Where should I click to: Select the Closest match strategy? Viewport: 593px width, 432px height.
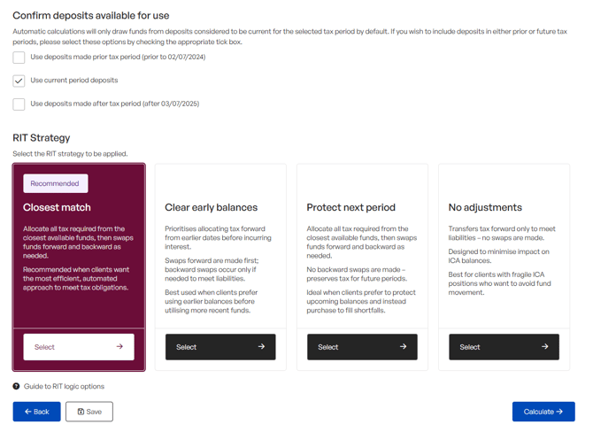point(79,347)
